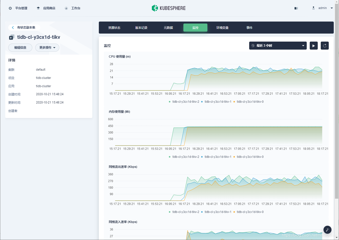
Task: Switch to the 元数据 tab
Action: pyautogui.click(x=168, y=28)
